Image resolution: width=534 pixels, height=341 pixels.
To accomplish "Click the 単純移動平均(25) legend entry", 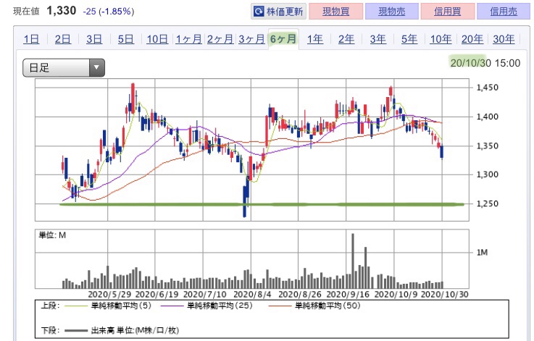I will 206,306.
